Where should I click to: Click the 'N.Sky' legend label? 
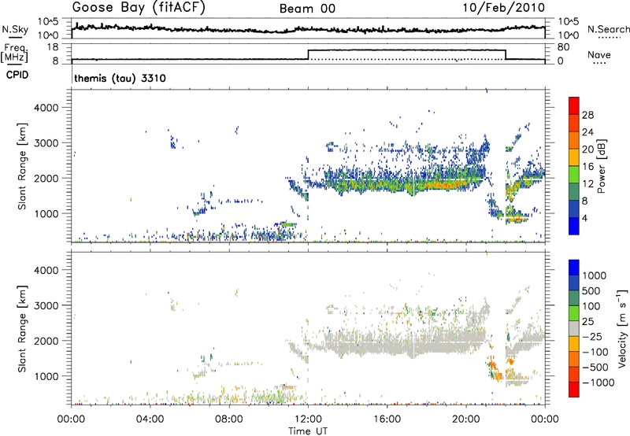(15, 29)
